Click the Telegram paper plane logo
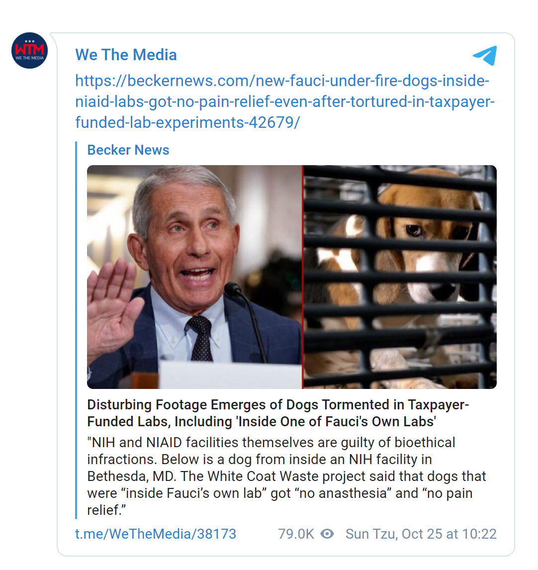The width and height of the screenshot is (538, 570). point(485,55)
